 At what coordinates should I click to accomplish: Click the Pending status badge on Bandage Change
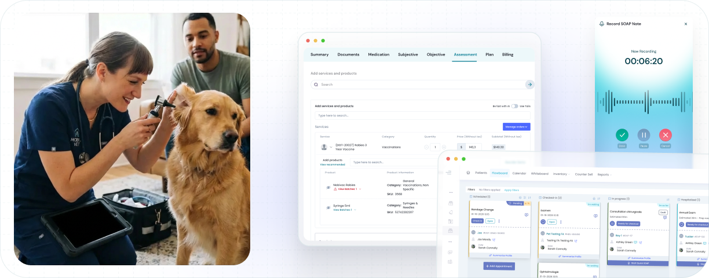point(515,203)
